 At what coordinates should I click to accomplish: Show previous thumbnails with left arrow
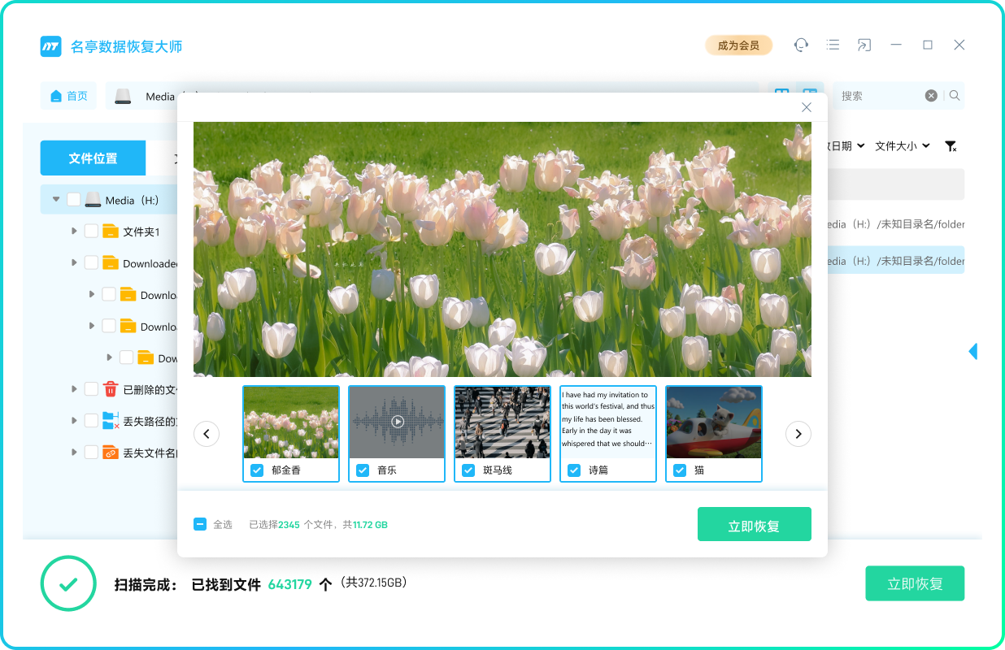tap(207, 434)
